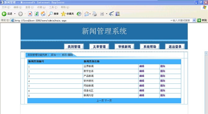208x114 pixels.
Task: Open 文章管理 navigation tab
Action: 99,47
